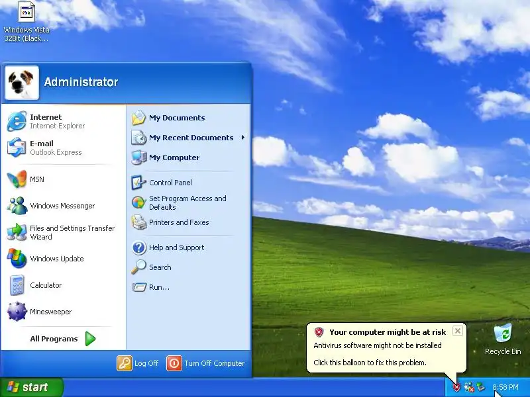
Task: Open the My Documents menu entry
Action: 177,118
